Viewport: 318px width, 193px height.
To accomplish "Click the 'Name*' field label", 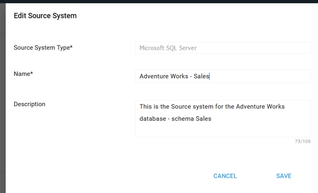I will point(23,74).
